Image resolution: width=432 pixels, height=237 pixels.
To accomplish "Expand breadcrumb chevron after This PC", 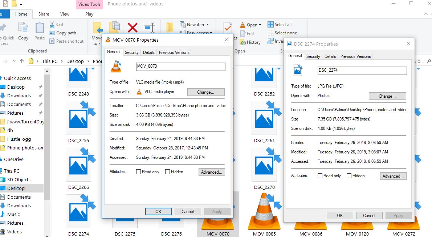I will [x=62, y=61].
